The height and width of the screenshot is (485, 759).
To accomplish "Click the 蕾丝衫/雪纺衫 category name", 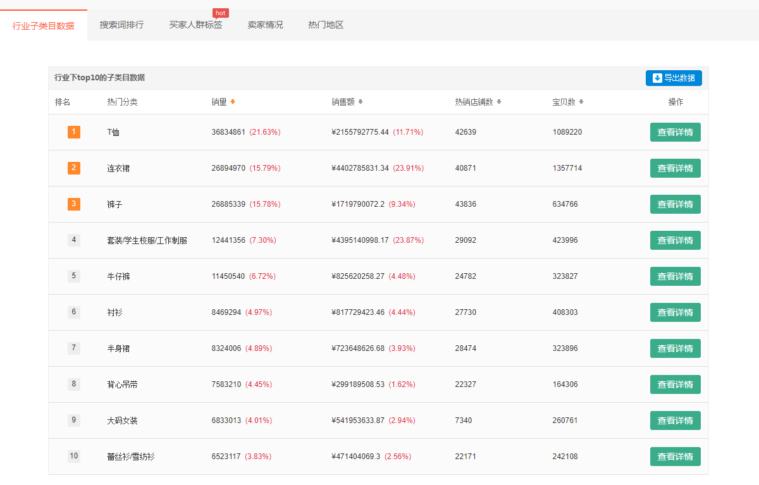I will 131,457.
